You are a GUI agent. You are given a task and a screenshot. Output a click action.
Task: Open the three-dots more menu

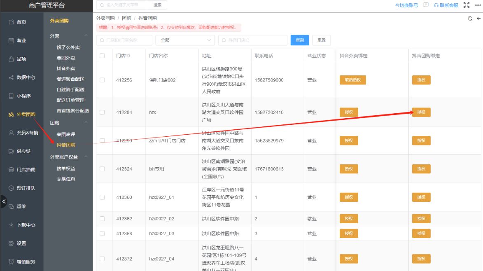[478, 5]
